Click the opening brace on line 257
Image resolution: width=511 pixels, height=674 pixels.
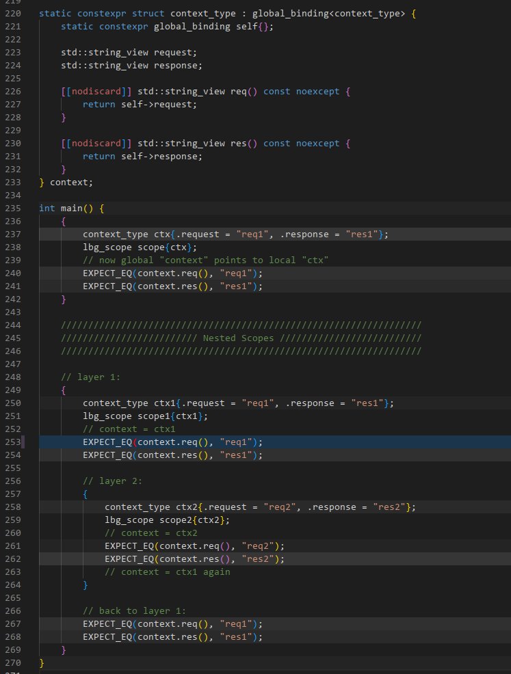coord(85,494)
